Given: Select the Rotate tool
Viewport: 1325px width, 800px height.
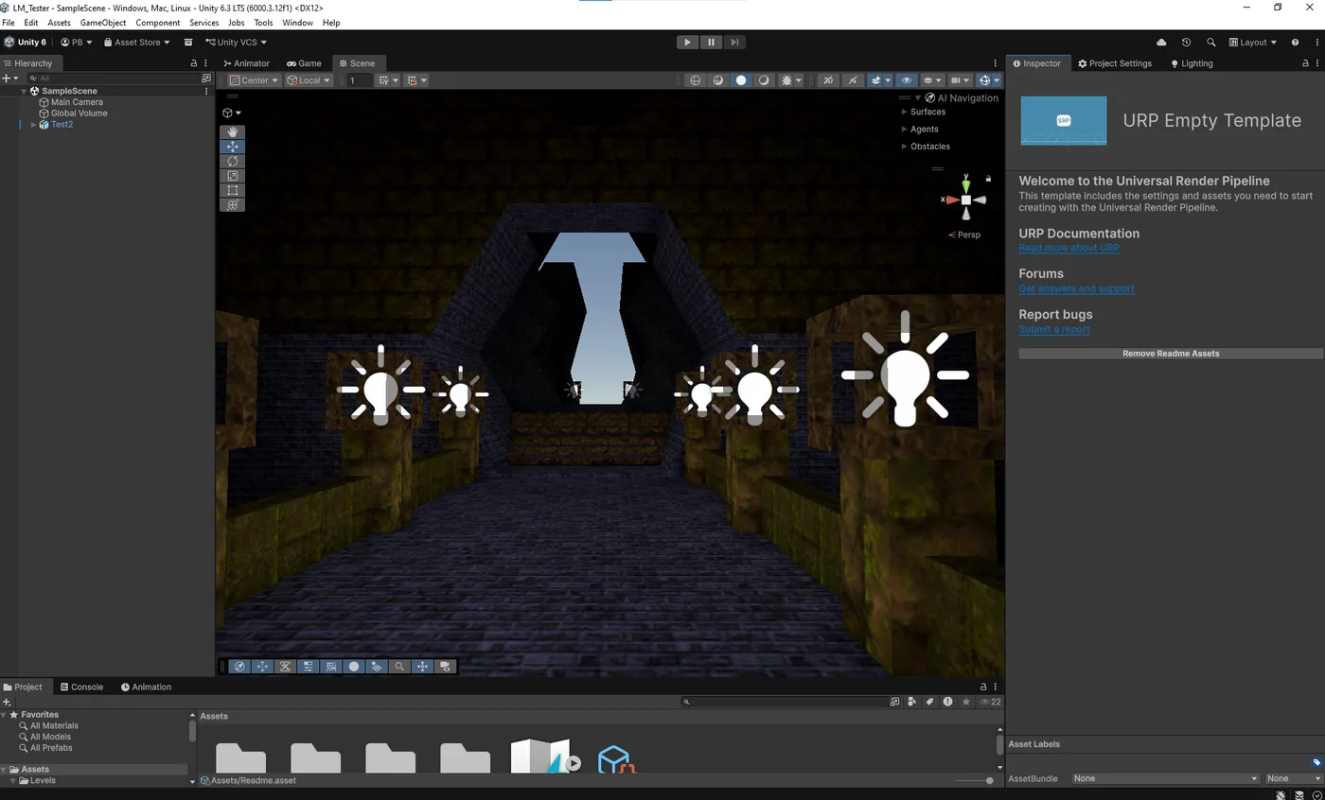Looking at the screenshot, I should [233, 162].
